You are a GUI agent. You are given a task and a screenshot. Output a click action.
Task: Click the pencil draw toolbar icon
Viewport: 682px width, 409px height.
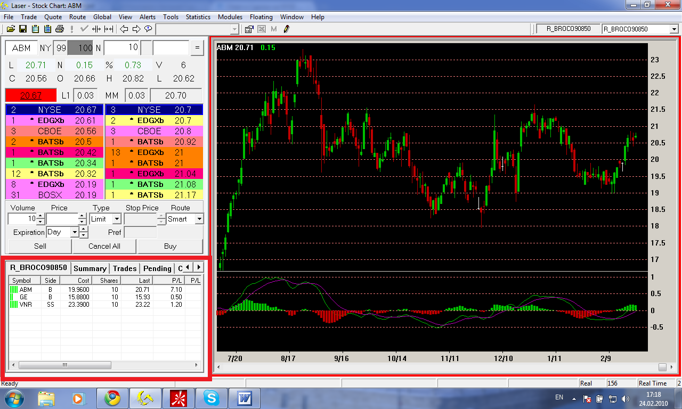click(286, 29)
